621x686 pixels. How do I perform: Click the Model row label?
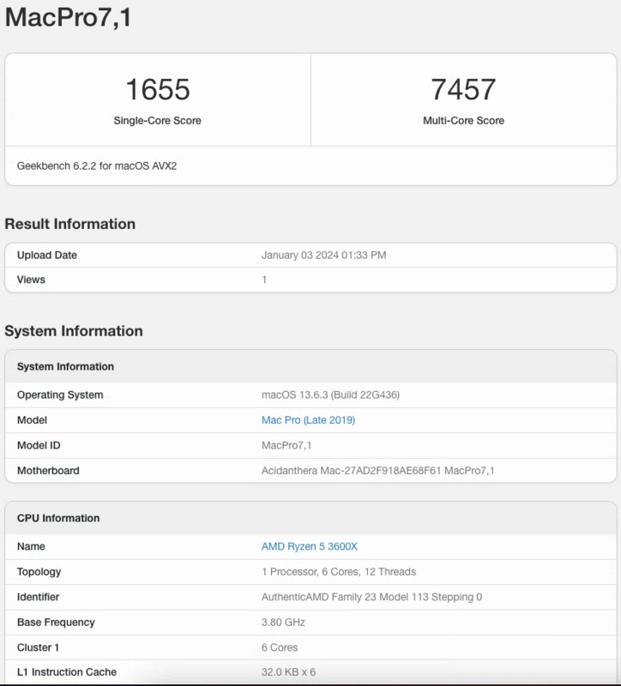[x=32, y=420]
